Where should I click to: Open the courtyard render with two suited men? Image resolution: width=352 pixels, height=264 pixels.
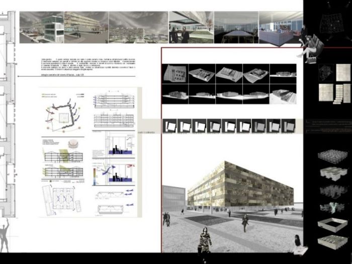coord(191,27)
